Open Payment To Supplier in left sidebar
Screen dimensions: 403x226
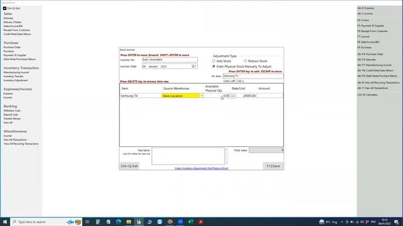pos(15,55)
